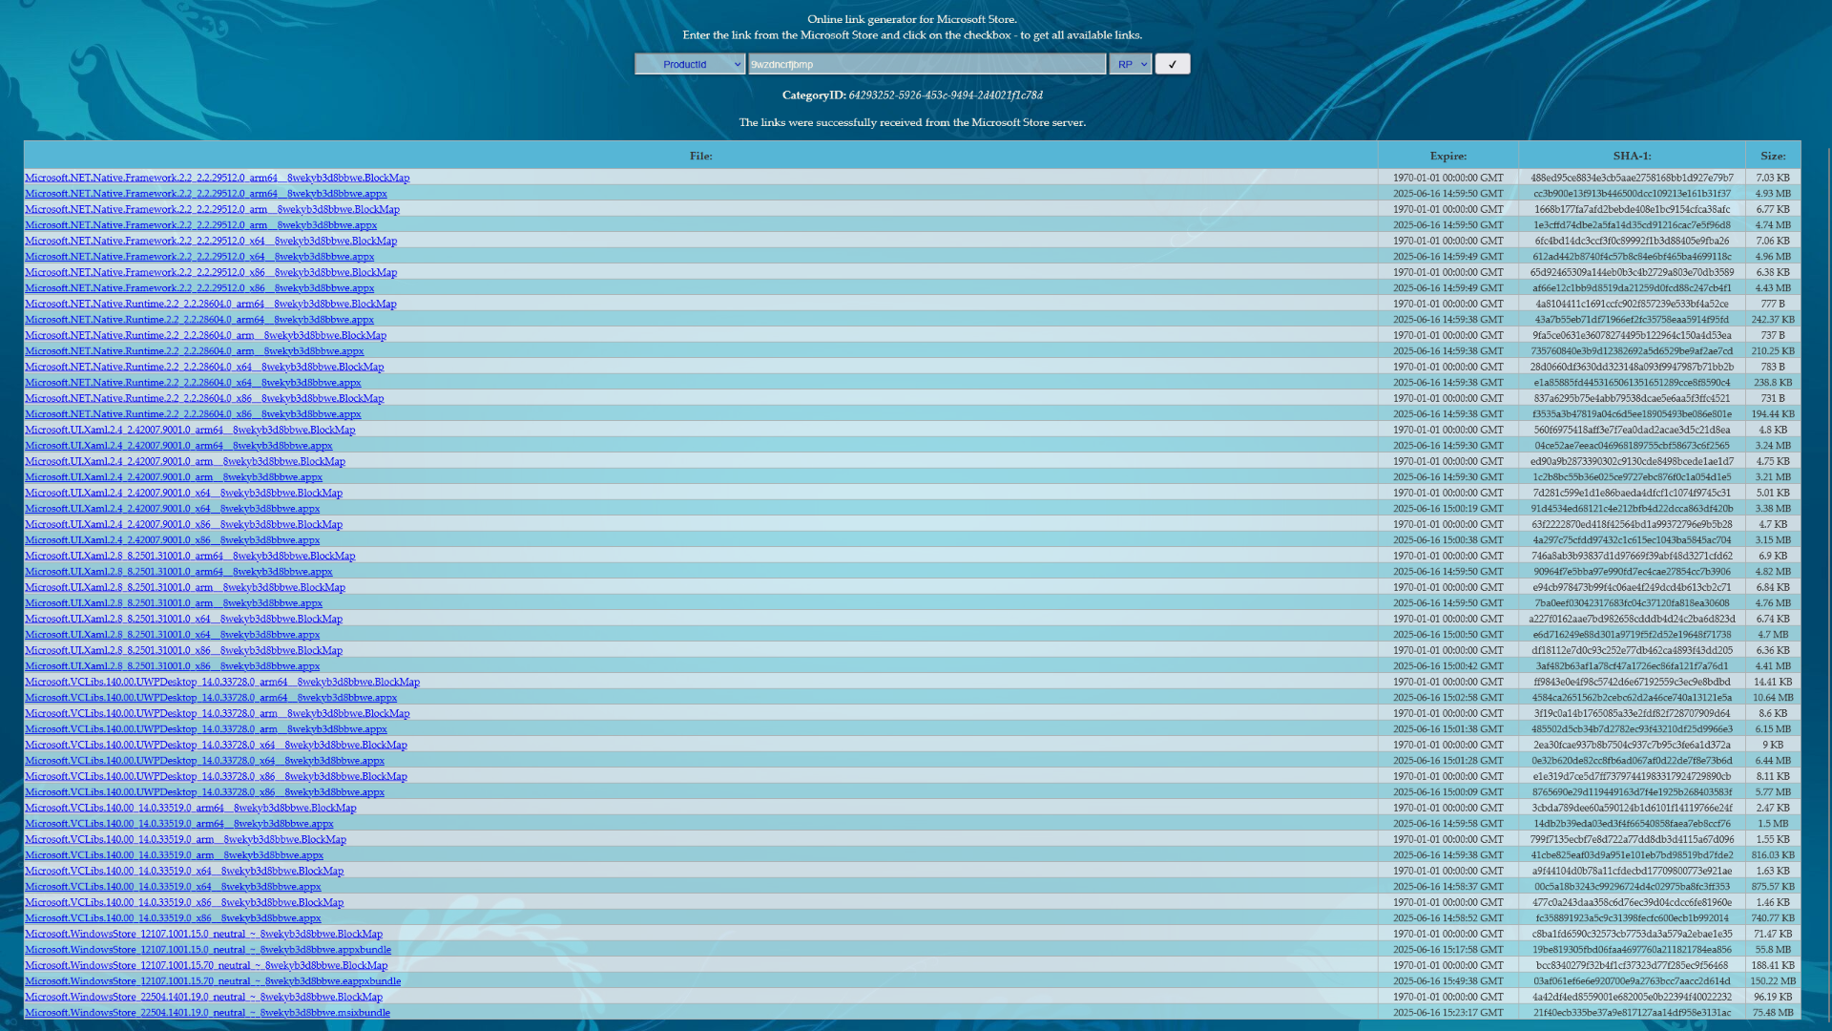This screenshot has width=1832, height=1031.
Task: Click size cell 242.37 KB
Action: [1773, 320]
